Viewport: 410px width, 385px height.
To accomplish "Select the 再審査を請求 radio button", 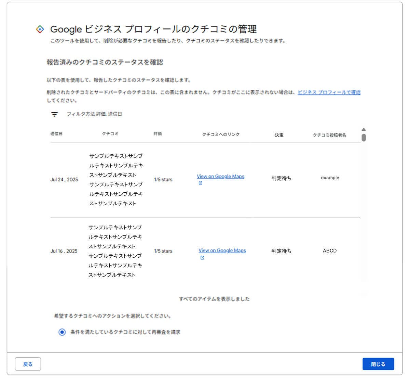I will point(62,332).
